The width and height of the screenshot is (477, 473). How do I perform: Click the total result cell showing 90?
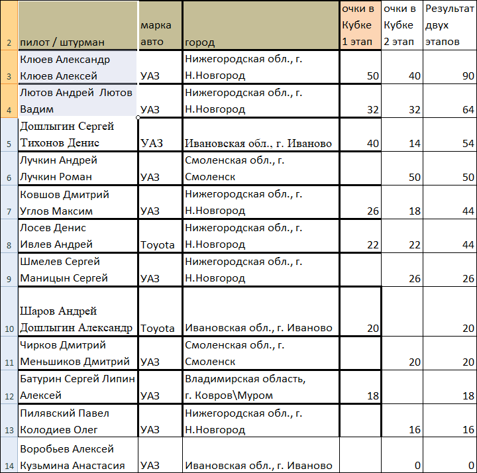pos(450,67)
